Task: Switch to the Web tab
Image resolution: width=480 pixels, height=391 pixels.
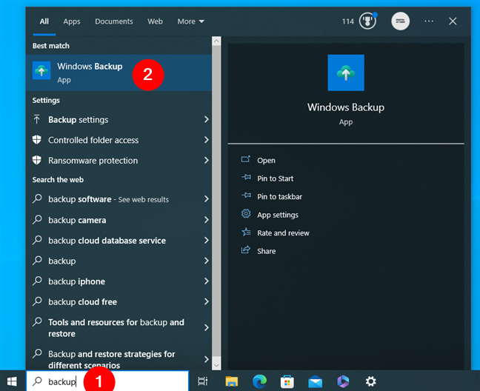Action: 155,21
